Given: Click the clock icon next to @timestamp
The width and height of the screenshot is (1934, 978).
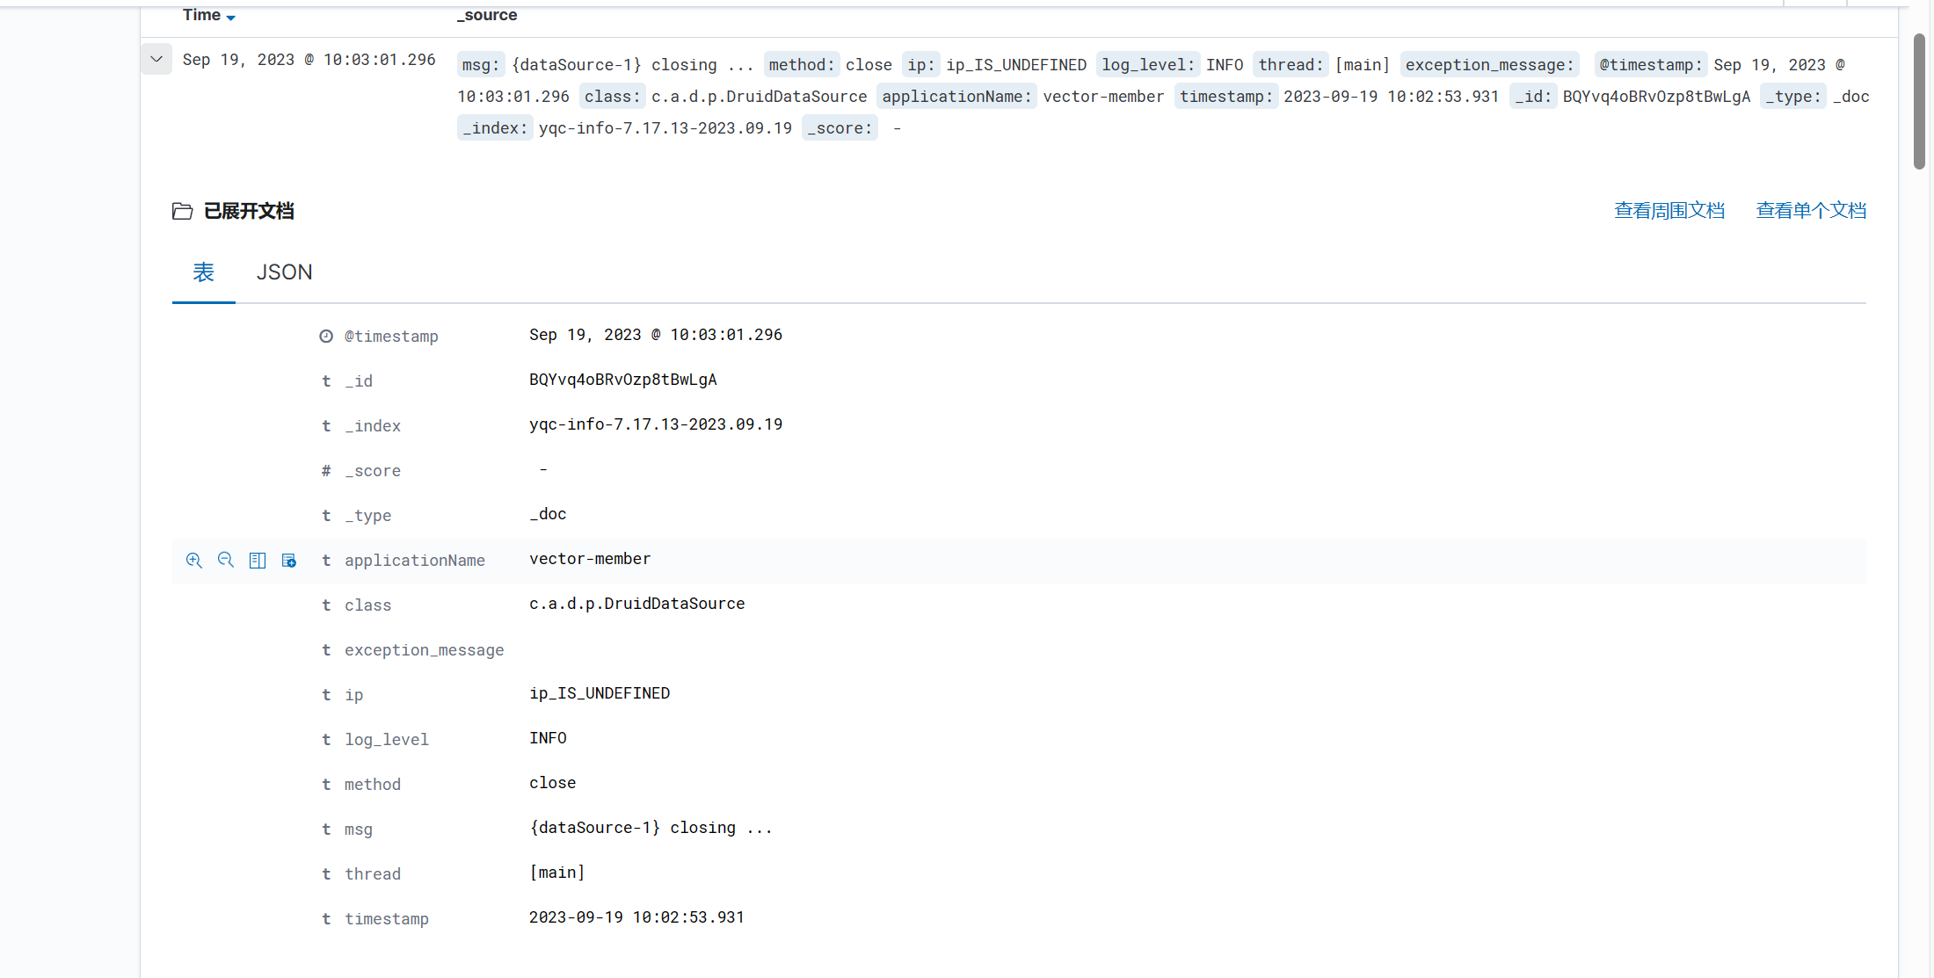Looking at the screenshot, I should [326, 337].
